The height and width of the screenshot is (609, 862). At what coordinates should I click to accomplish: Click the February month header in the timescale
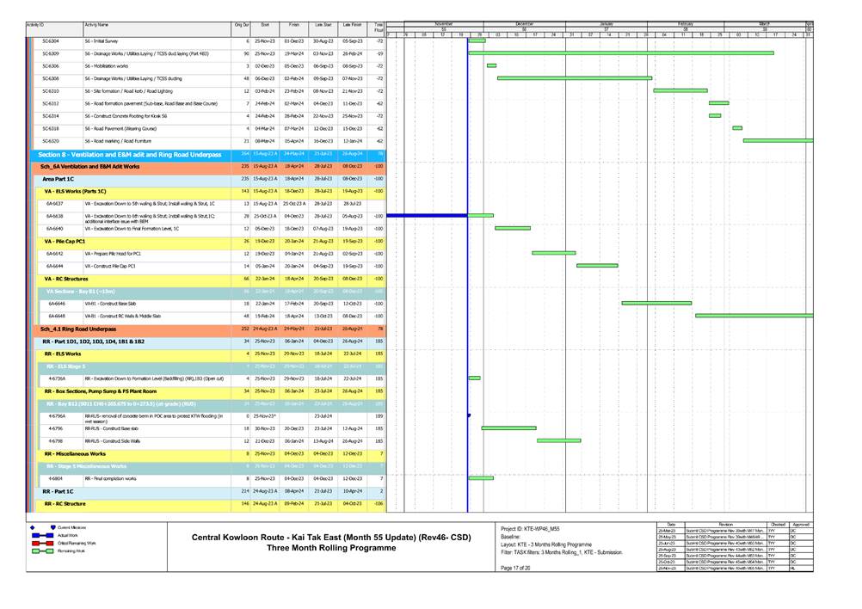tap(685, 23)
